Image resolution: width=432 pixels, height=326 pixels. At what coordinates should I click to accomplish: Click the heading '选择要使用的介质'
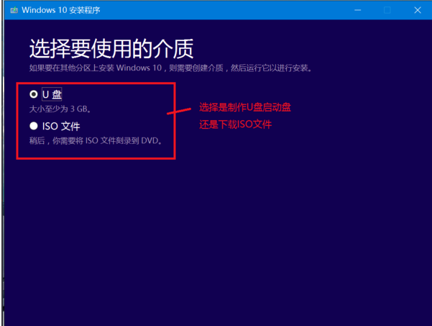click(x=111, y=48)
